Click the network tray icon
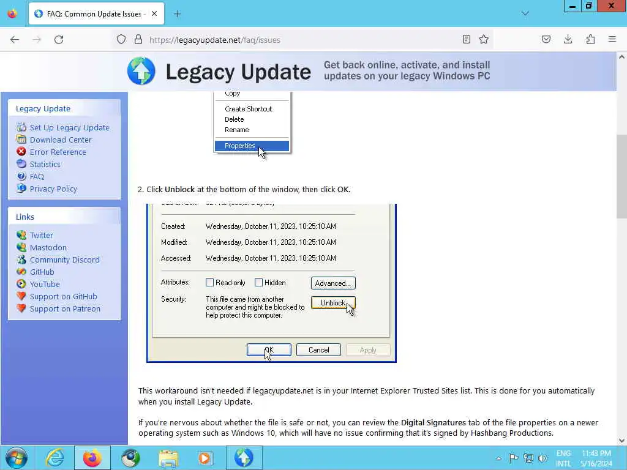Image resolution: width=627 pixels, height=470 pixels. [x=528, y=458]
